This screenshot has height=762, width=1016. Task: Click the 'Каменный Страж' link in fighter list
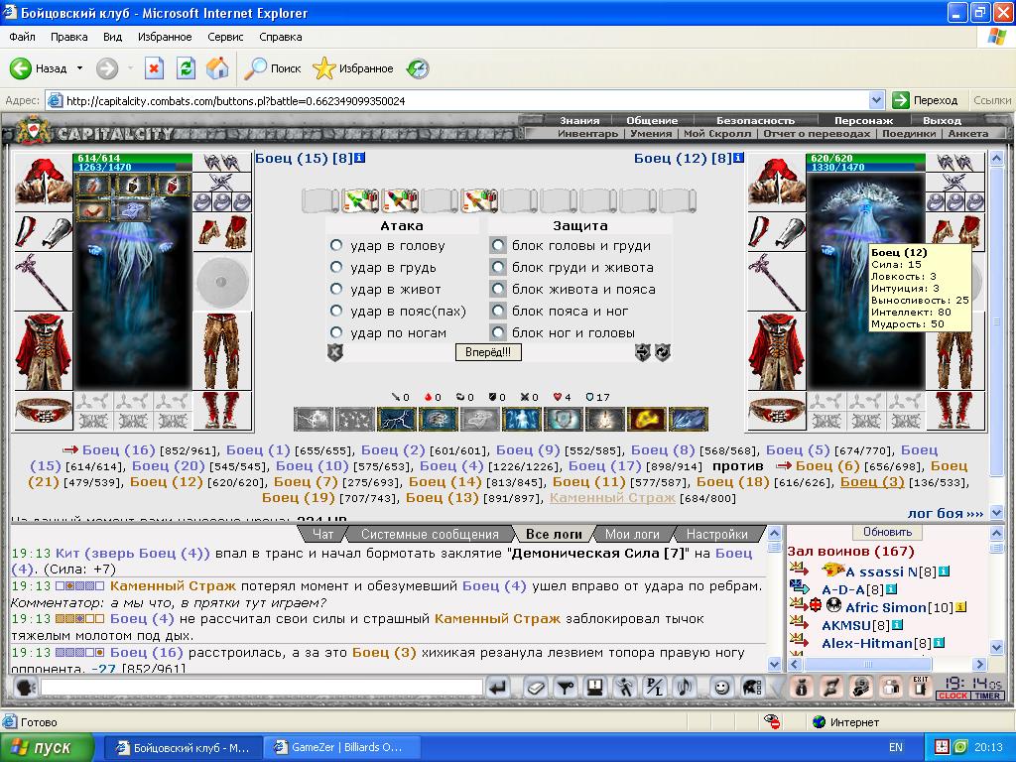611,498
